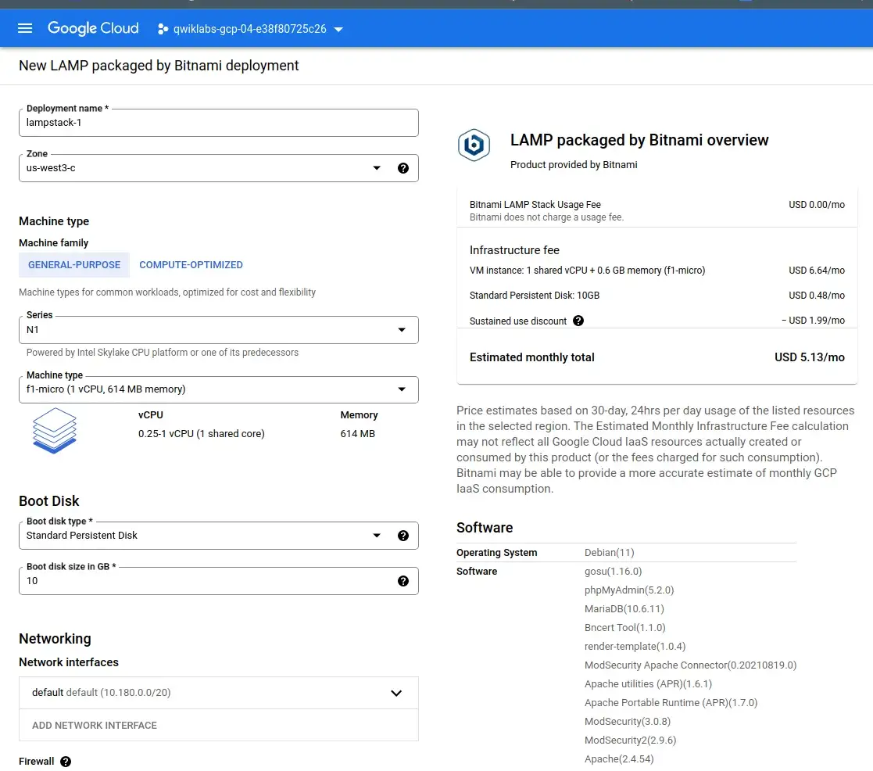This screenshot has height=771, width=873.
Task: Click Apache Portable Runtime (APR)(1.7.0) entry
Action: tap(671, 702)
